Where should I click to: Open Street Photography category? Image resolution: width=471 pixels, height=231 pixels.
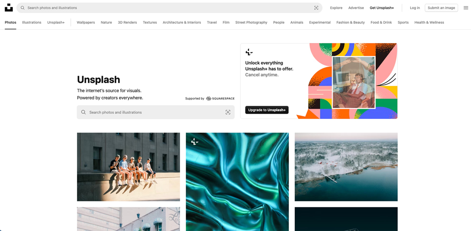click(251, 23)
